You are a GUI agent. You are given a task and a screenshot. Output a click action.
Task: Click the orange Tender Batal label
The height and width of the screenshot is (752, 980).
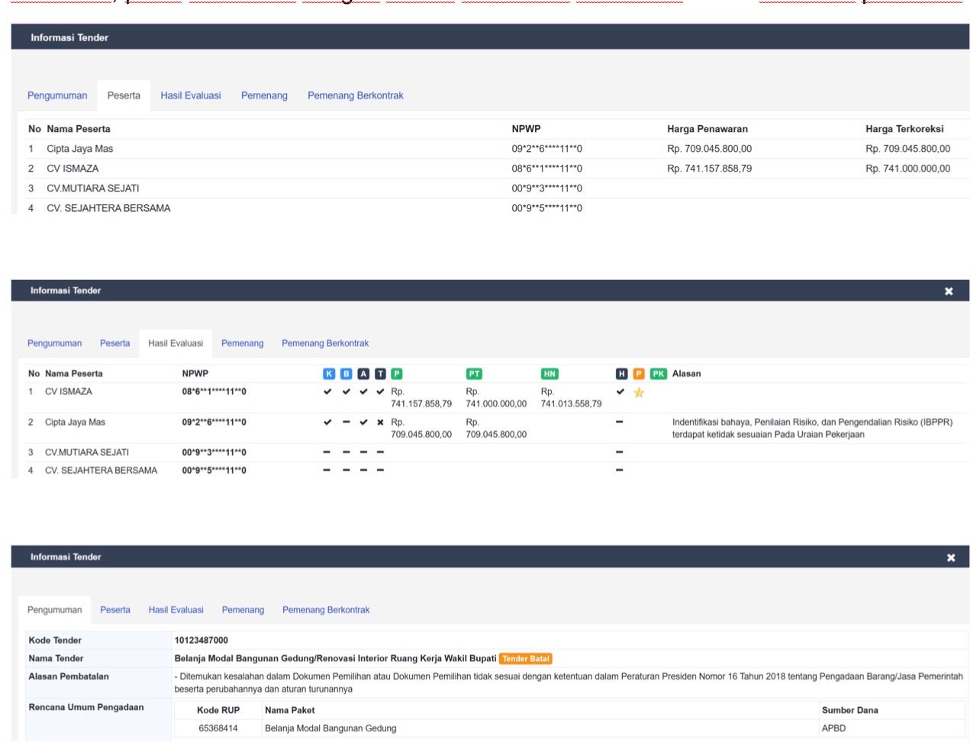pyautogui.click(x=526, y=659)
